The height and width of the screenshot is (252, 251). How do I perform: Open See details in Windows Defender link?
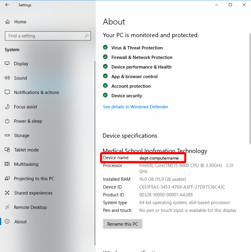point(135,107)
